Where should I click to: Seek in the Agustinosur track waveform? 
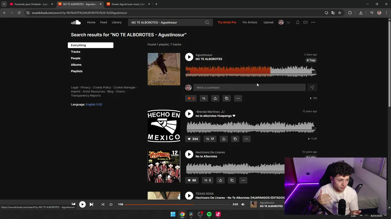250,71
